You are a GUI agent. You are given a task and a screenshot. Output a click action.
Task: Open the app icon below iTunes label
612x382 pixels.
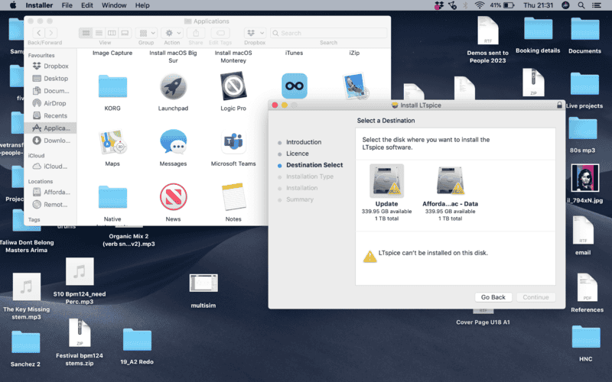[x=295, y=86]
